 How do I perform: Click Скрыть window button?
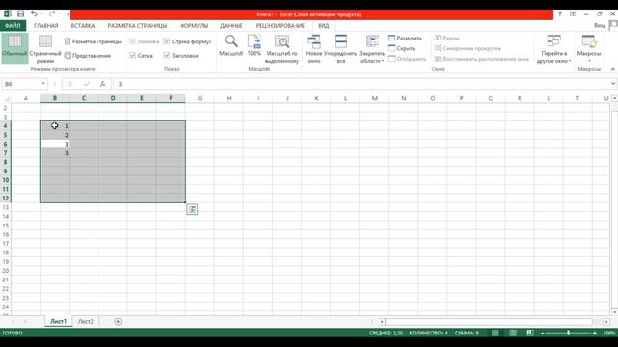[x=402, y=48]
